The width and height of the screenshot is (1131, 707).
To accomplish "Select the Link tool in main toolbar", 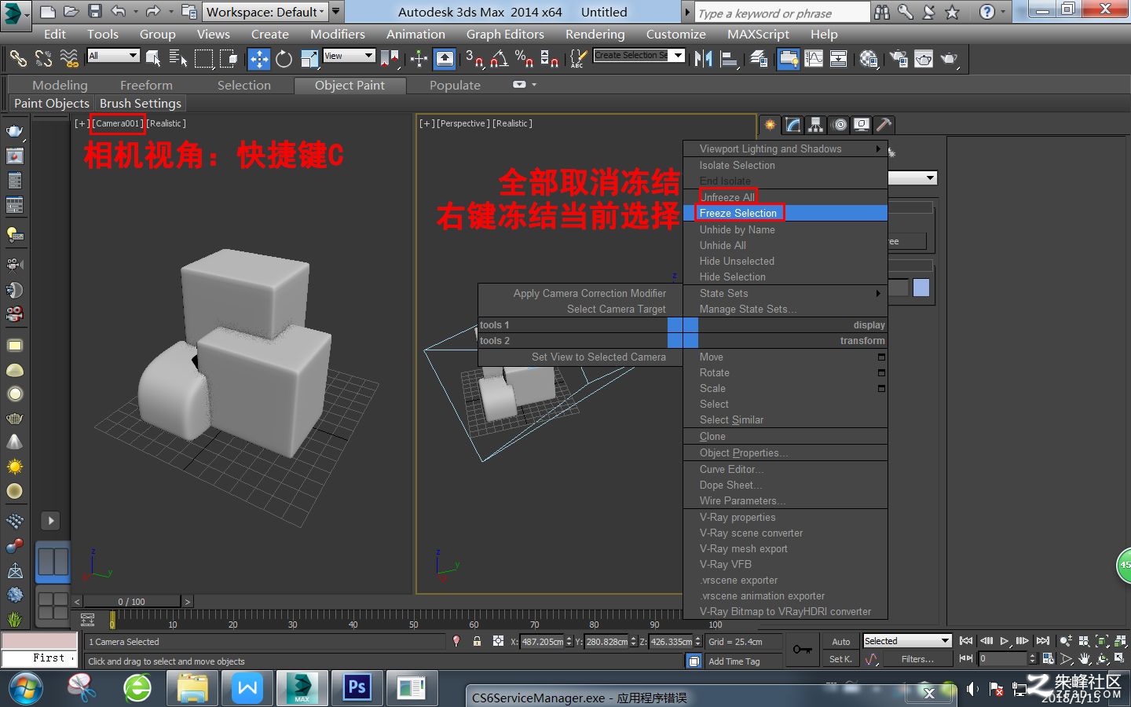I will [x=18, y=58].
